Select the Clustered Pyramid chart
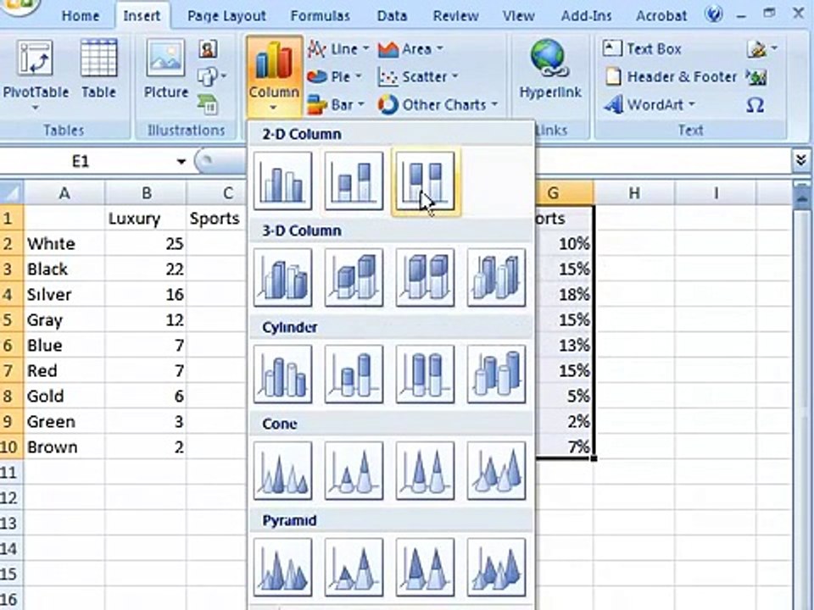 click(x=282, y=567)
